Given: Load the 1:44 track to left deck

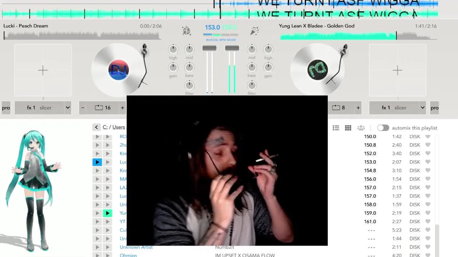Looking at the screenshot, I should 97,239.
